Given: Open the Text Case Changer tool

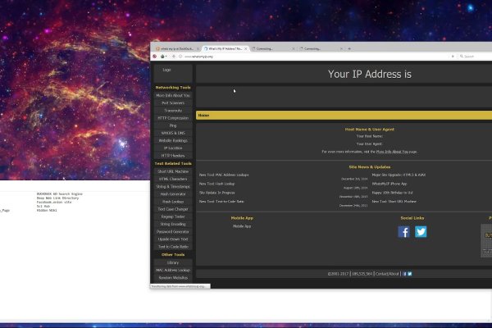Looking at the screenshot, I should 173,209.
